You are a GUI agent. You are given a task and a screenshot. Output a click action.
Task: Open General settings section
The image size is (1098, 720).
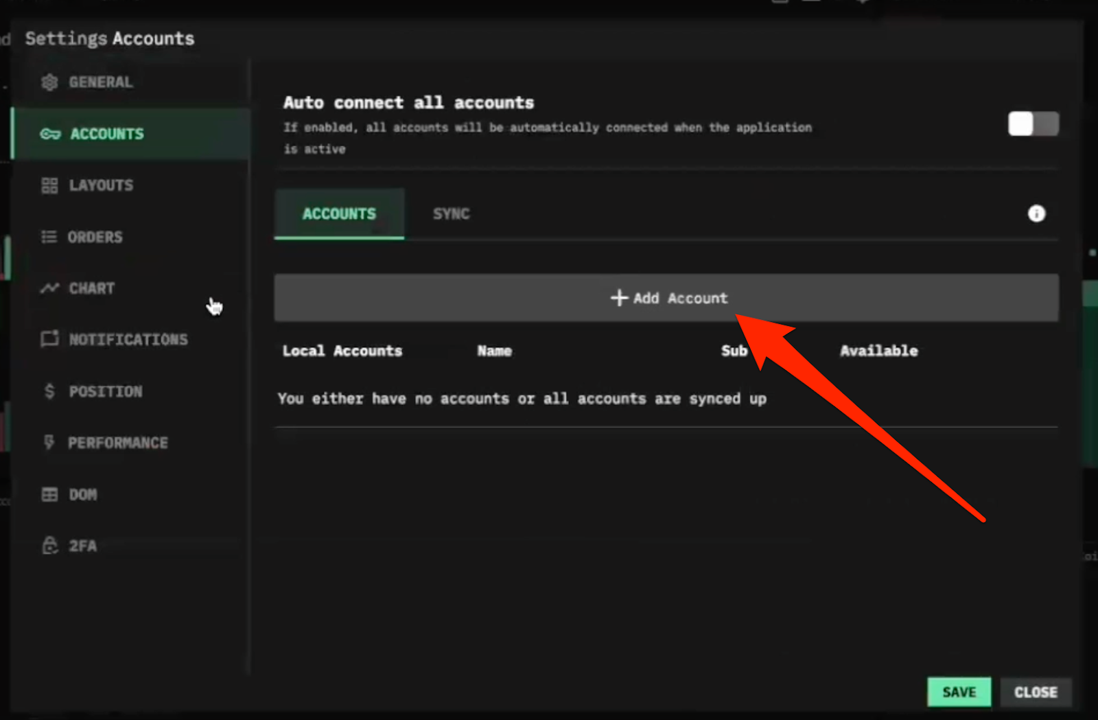(x=130, y=82)
